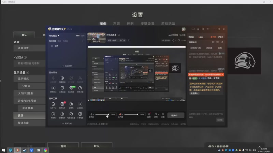This screenshot has width=273, height=153.
Task: Switch to 竖屏 portrait orientation
Action: pos(83,36)
